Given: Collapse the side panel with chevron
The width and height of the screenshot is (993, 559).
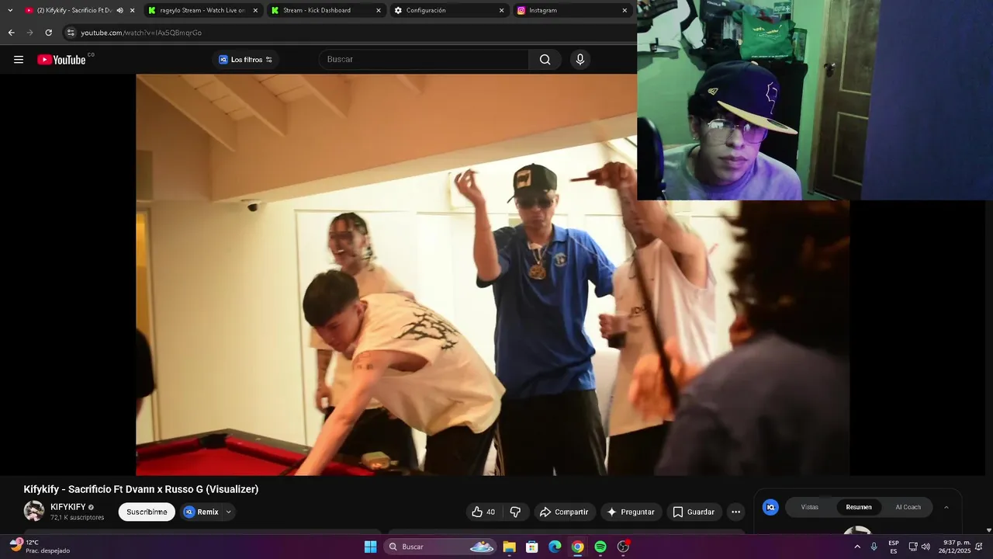Looking at the screenshot, I should click(x=946, y=507).
